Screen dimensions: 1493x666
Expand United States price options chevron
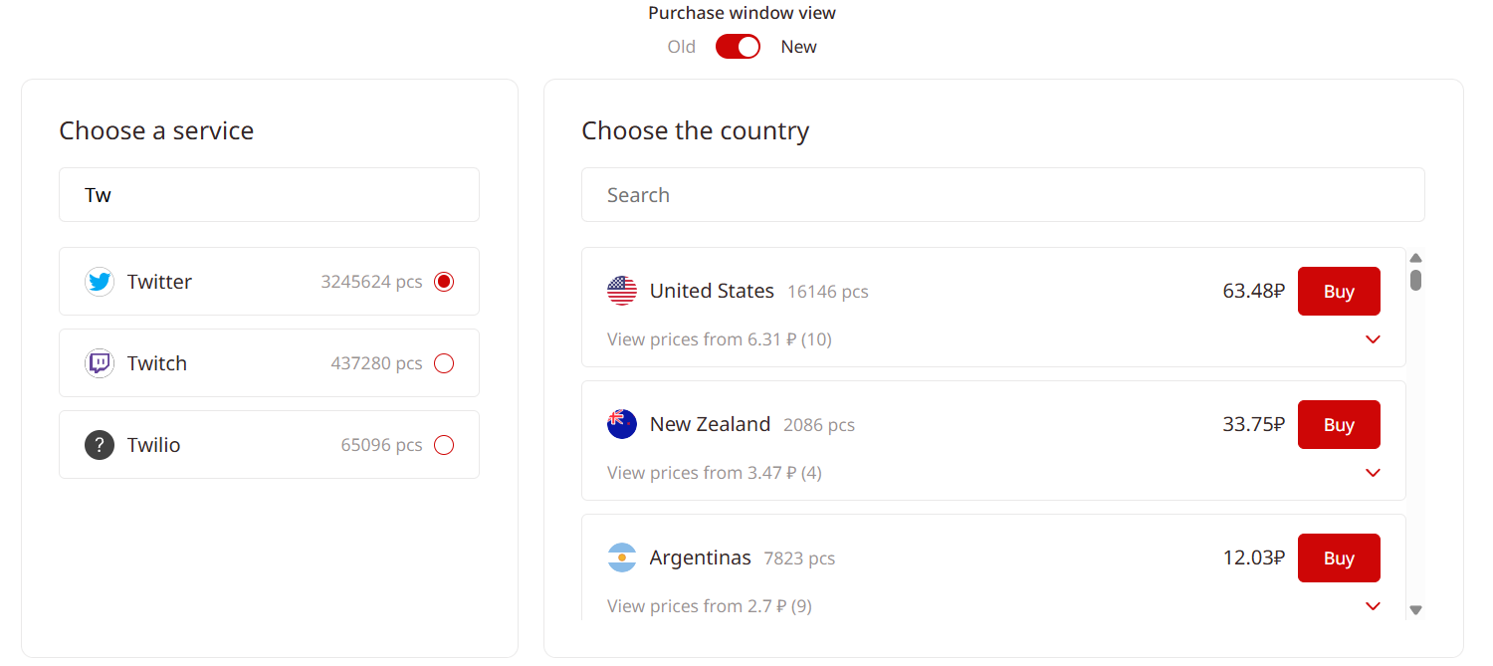coord(1374,339)
